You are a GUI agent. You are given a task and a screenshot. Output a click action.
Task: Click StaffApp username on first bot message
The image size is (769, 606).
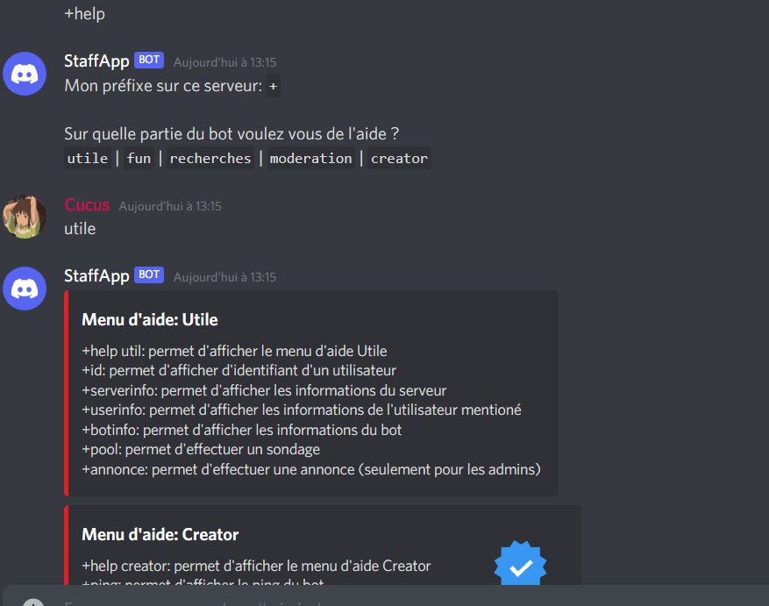pyautogui.click(x=96, y=61)
